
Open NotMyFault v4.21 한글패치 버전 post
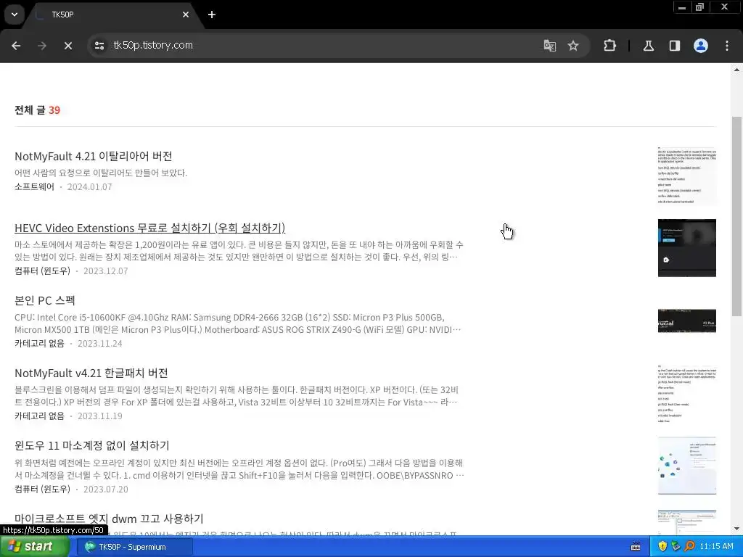point(91,373)
